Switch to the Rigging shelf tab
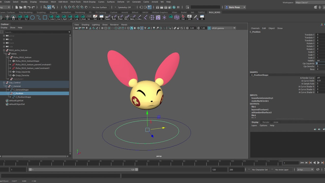 (x=53, y=12)
